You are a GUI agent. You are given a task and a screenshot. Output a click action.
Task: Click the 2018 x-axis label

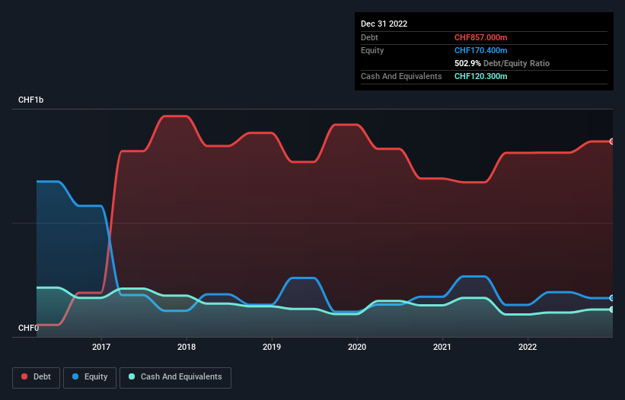(187, 347)
